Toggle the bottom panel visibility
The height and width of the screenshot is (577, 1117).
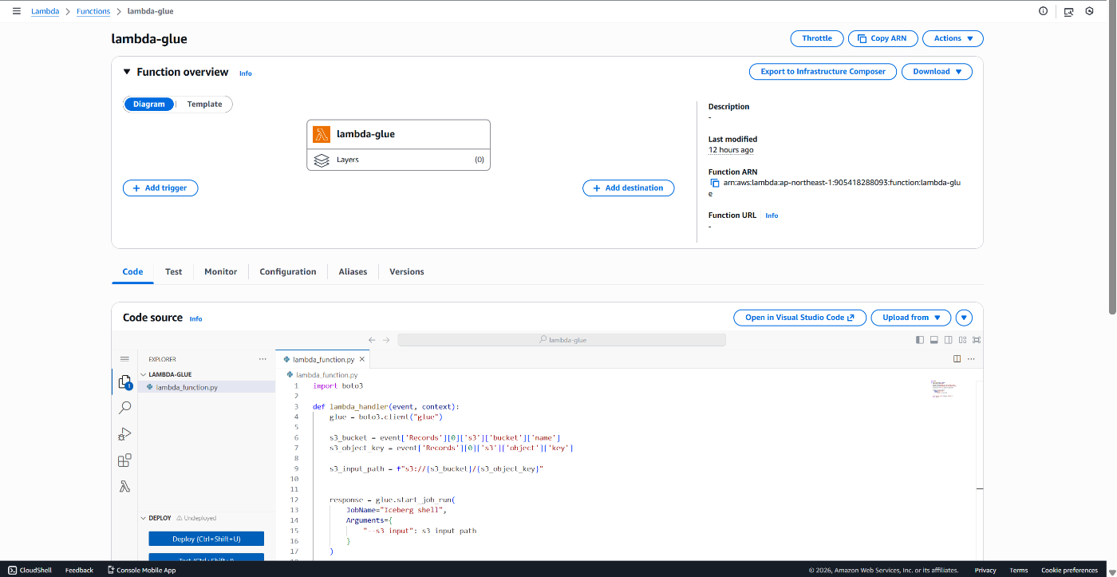pos(933,339)
